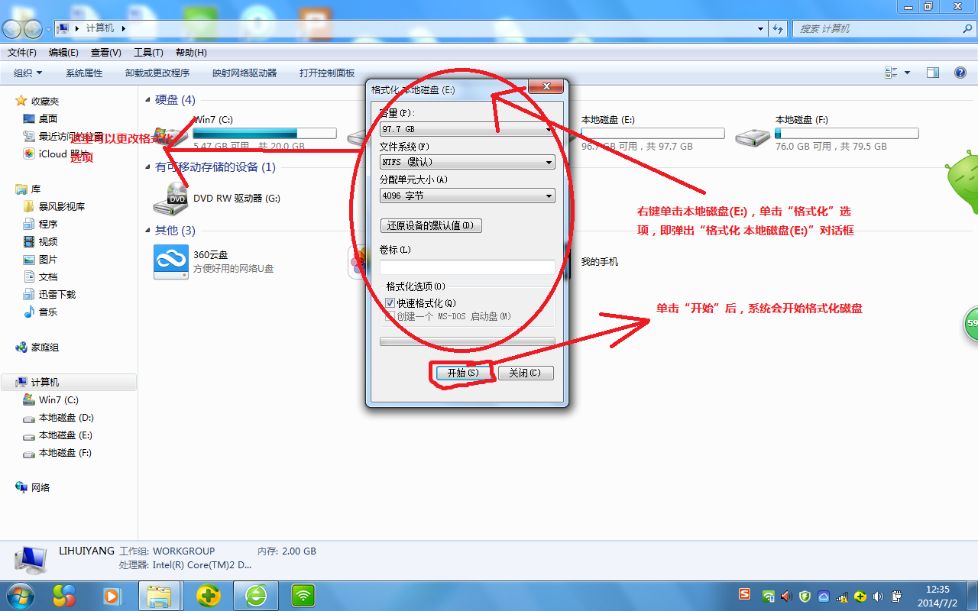Click the DVD RW drive (G:) icon

[170, 199]
